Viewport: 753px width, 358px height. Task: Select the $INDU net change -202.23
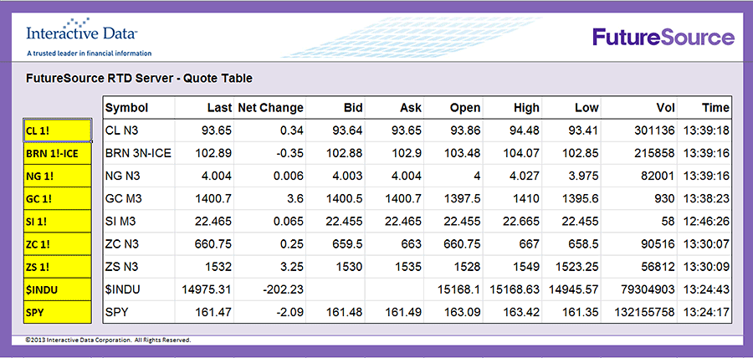[282, 289]
